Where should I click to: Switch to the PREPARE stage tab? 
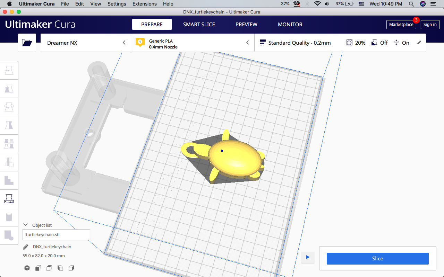[x=152, y=25]
